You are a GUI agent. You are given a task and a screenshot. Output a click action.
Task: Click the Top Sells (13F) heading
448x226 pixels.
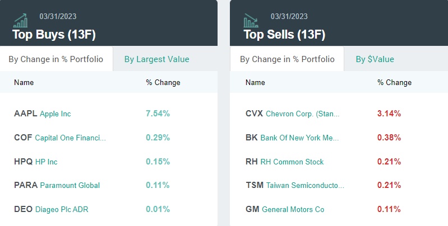[x=284, y=35]
